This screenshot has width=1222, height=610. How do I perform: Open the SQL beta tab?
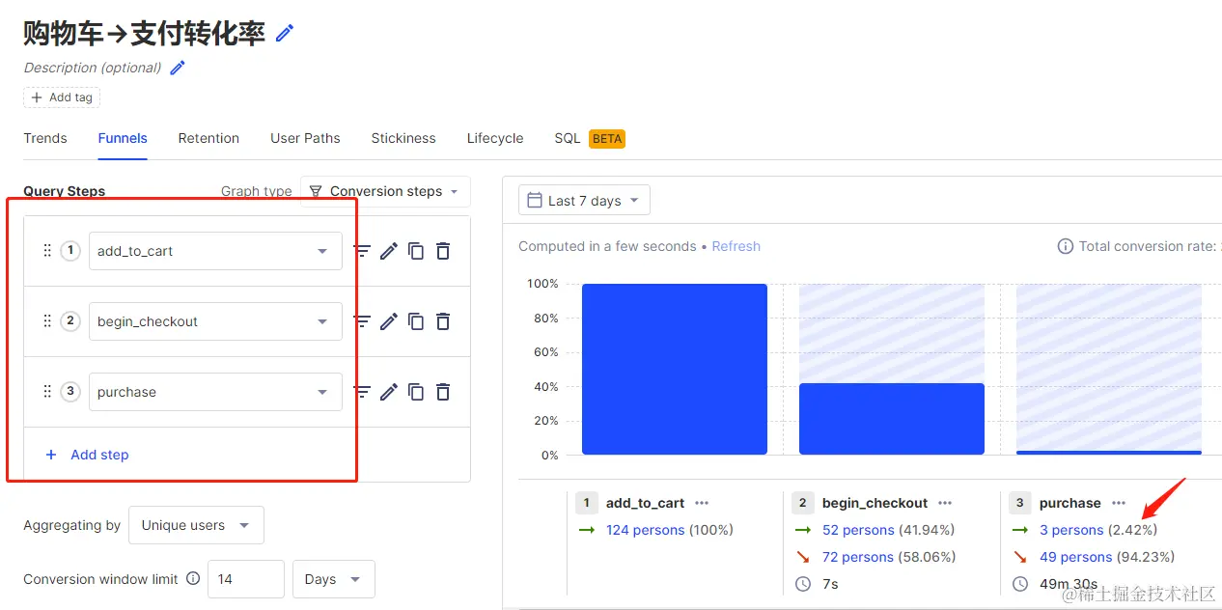(590, 138)
